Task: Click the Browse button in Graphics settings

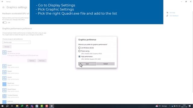Action: (x=7, y=47)
